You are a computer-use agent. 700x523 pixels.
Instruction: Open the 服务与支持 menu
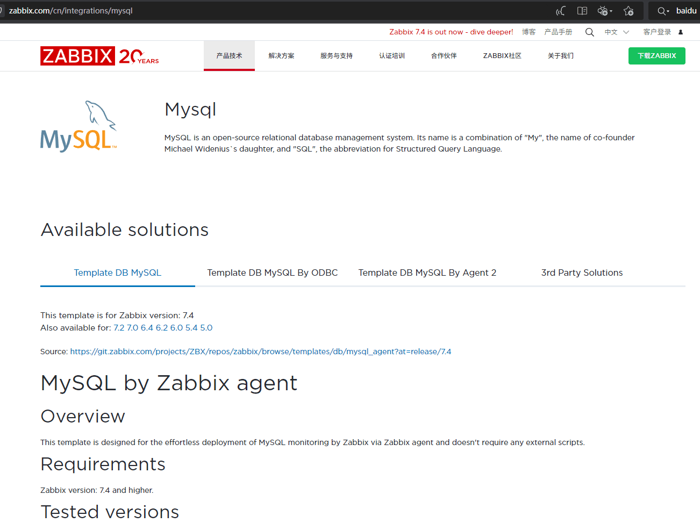[337, 56]
